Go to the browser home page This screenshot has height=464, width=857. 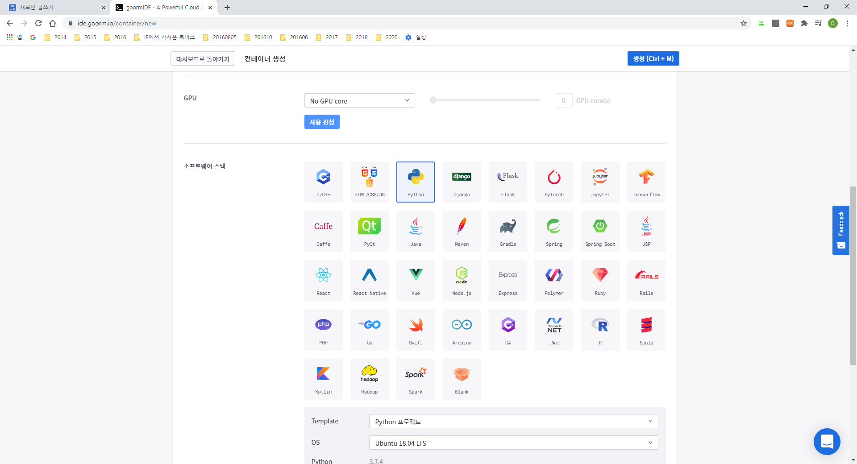53,23
